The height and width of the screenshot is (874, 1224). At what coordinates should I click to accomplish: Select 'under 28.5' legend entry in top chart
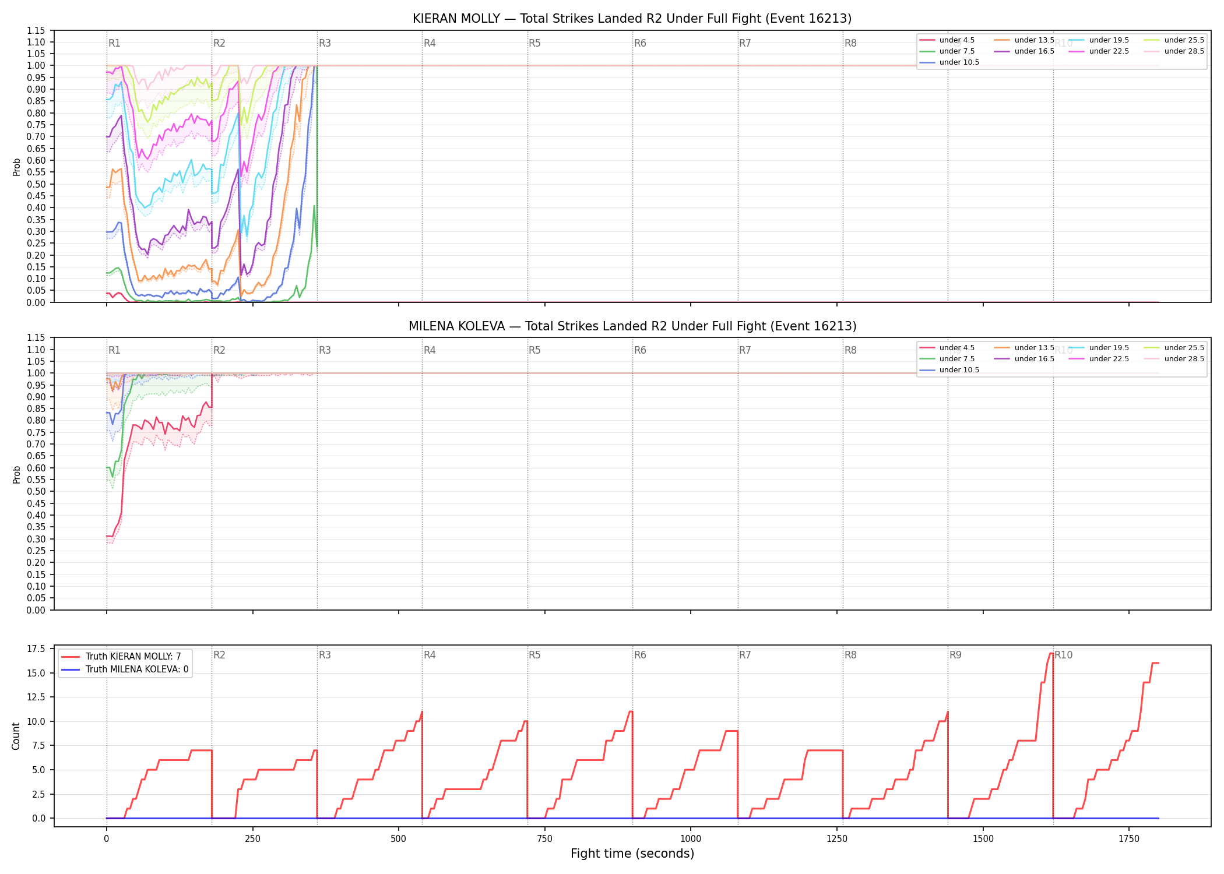1174,51
